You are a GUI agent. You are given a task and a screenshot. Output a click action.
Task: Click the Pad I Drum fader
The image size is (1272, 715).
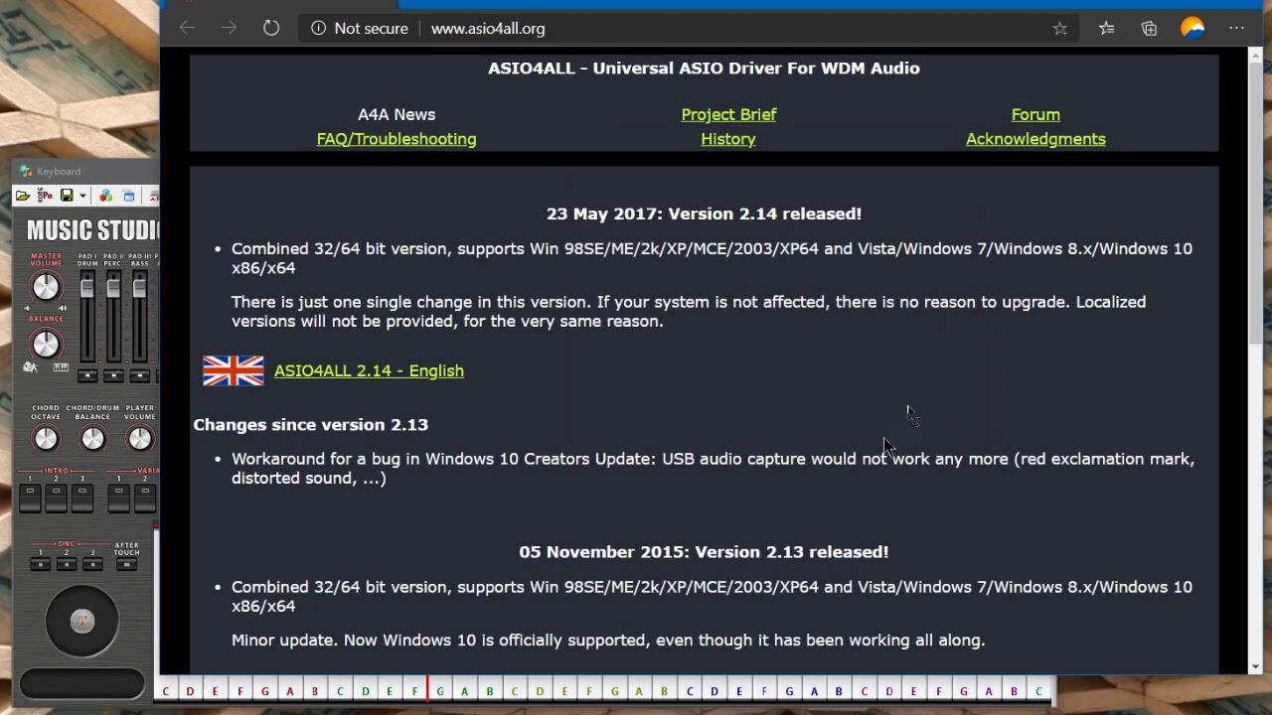87,288
